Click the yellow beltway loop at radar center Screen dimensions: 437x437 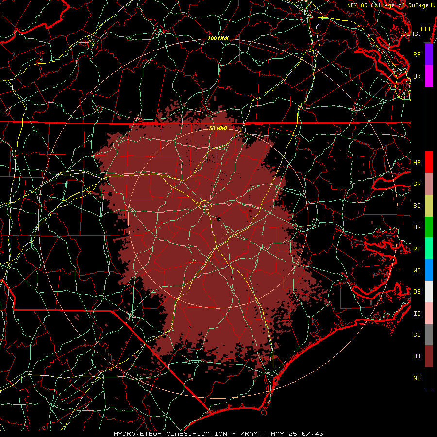pos(204,205)
